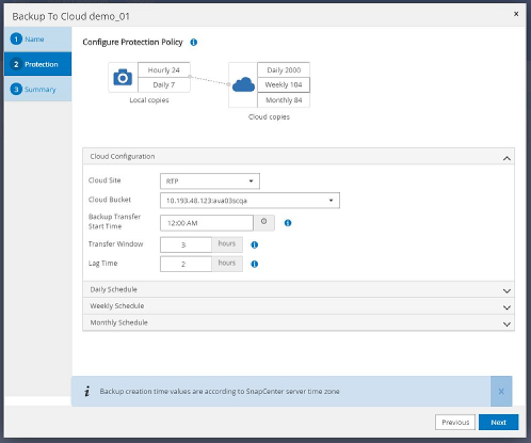Click the Previous button
The image size is (531, 443).
click(455, 422)
